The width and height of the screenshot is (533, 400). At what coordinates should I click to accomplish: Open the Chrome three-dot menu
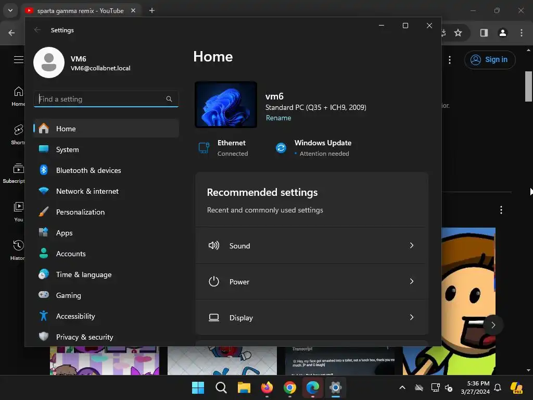(522, 33)
